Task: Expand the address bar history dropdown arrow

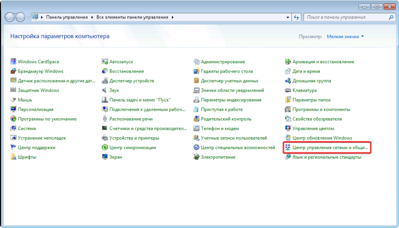Action: pos(288,17)
